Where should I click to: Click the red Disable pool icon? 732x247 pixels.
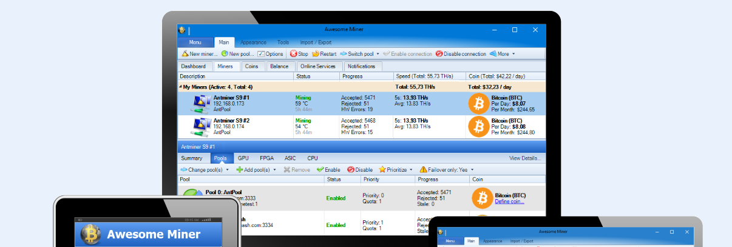[351, 170]
